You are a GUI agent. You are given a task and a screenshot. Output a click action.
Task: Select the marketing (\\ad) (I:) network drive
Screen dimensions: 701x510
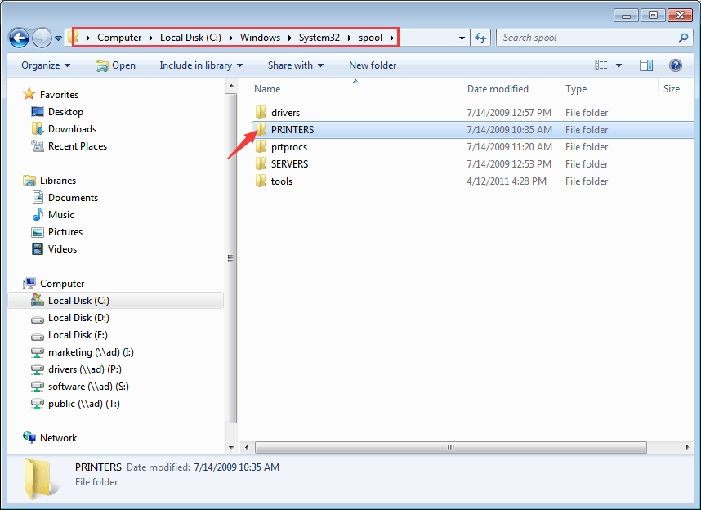[90, 352]
